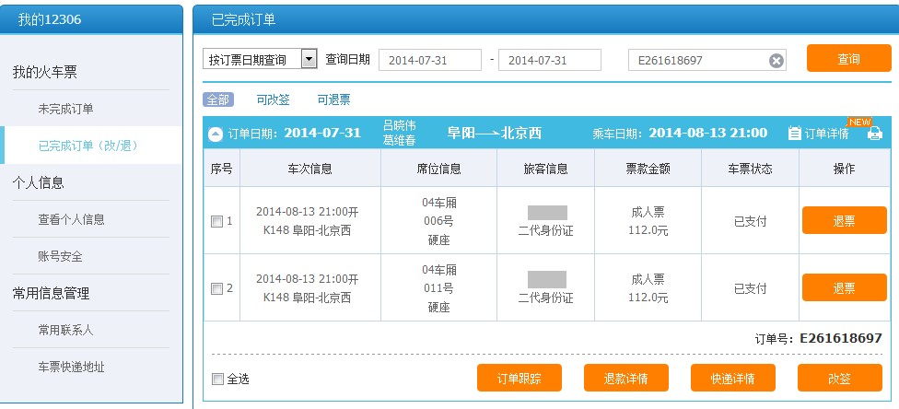Viewport: 899px width, 409px height.
Task: Switch to 可退票 filter tab
Action: point(333,99)
